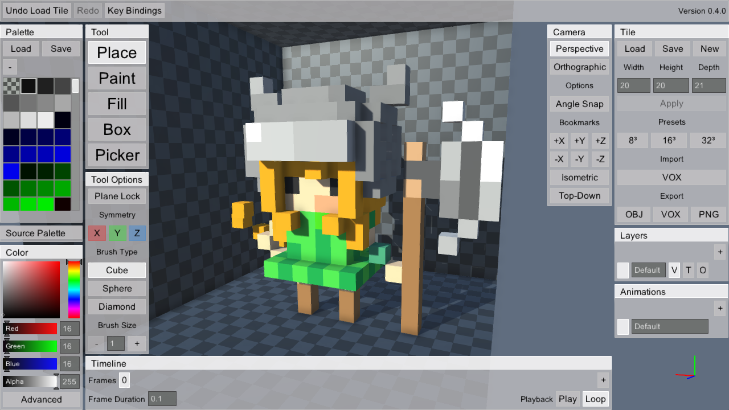Click inside the saturation color square

pos(31,290)
